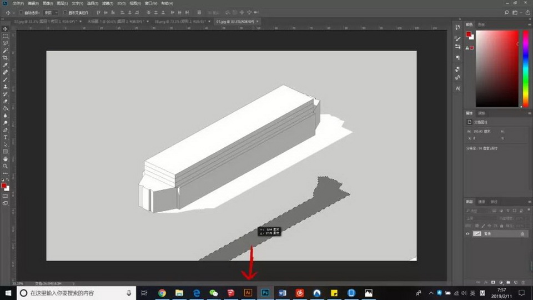The image size is (533, 300).
Task: Select the Zoom magnifier tool
Action: pyautogui.click(x=6, y=166)
